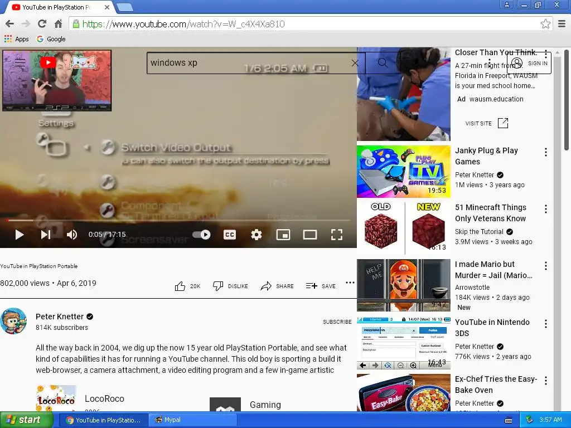The image size is (571, 428).
Task: Enable theater mode
Action: coord(310,235)
